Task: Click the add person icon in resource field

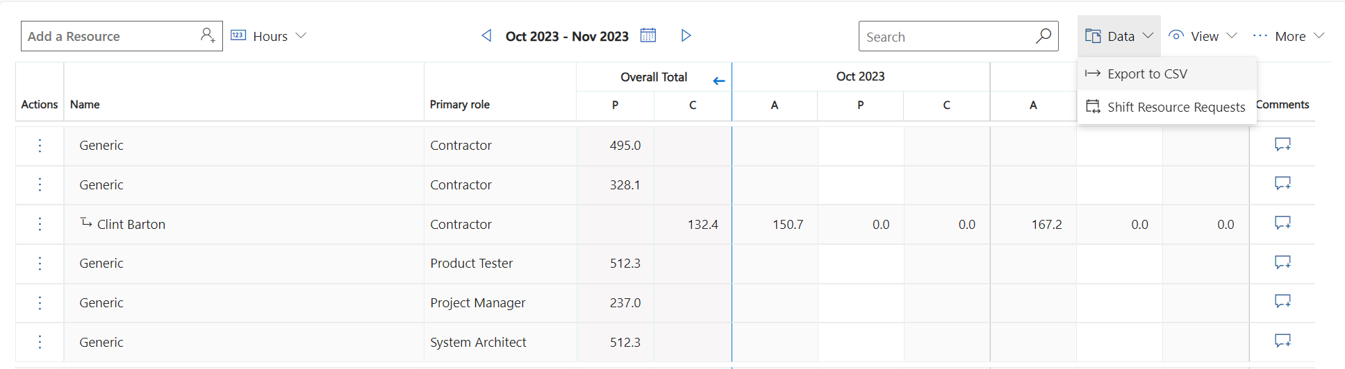Action: (207, 35)
